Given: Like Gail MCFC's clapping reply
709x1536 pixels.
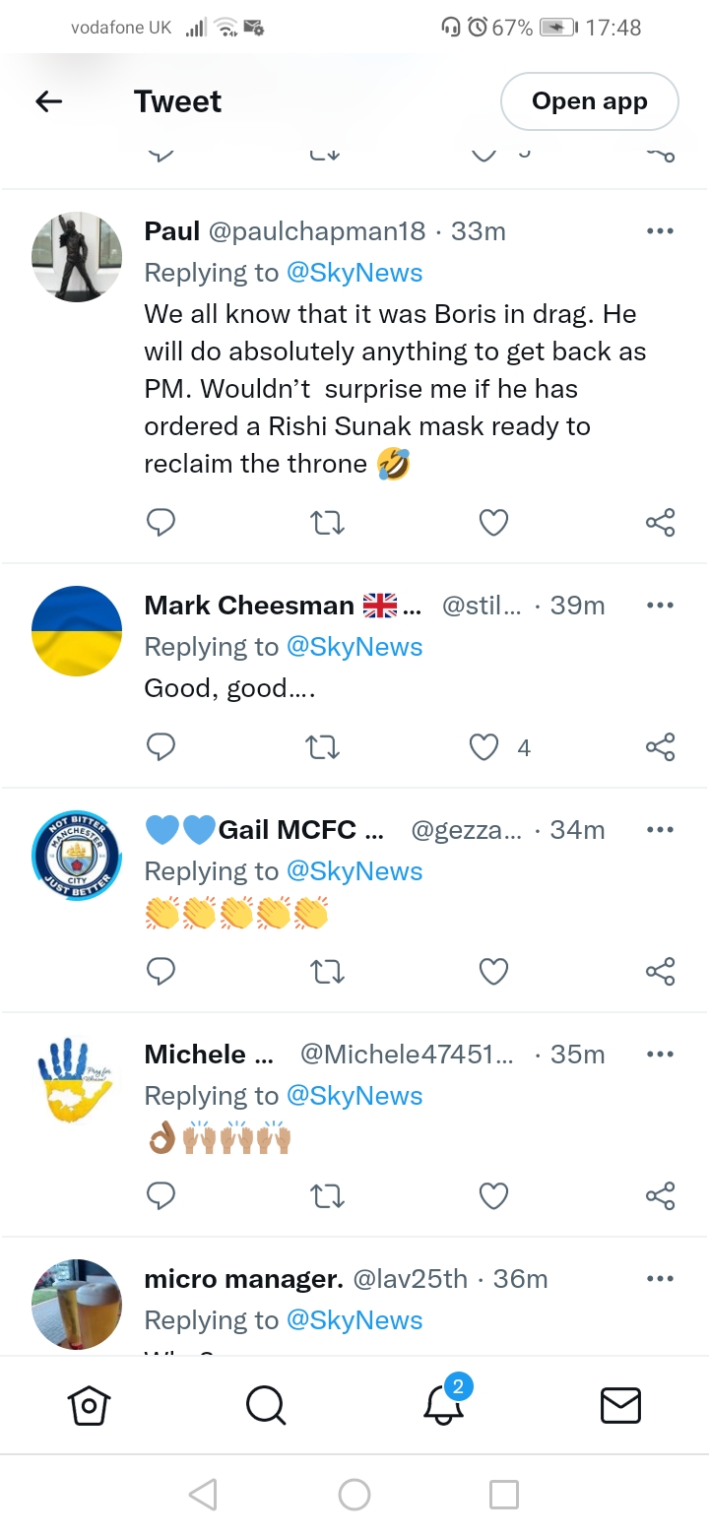Looking at the screenshot, I should 493,972.
